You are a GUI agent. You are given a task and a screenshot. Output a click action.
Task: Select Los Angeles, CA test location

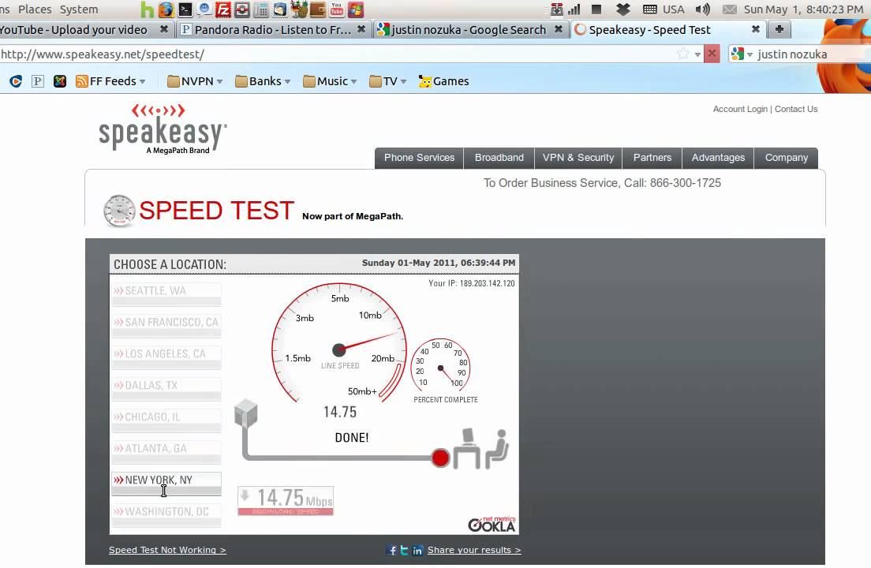166,357
